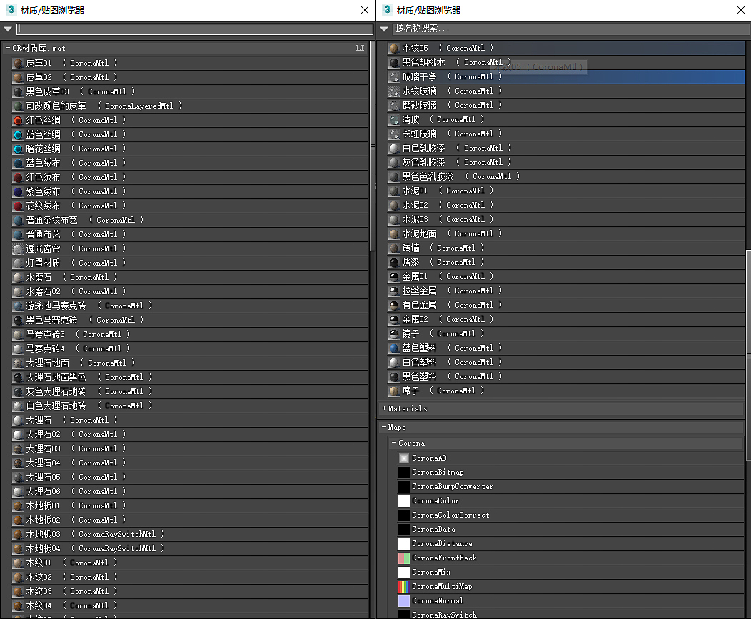Click the 皮革01 material sphere icon
751x619 pixels.
[x=18, y=64]
